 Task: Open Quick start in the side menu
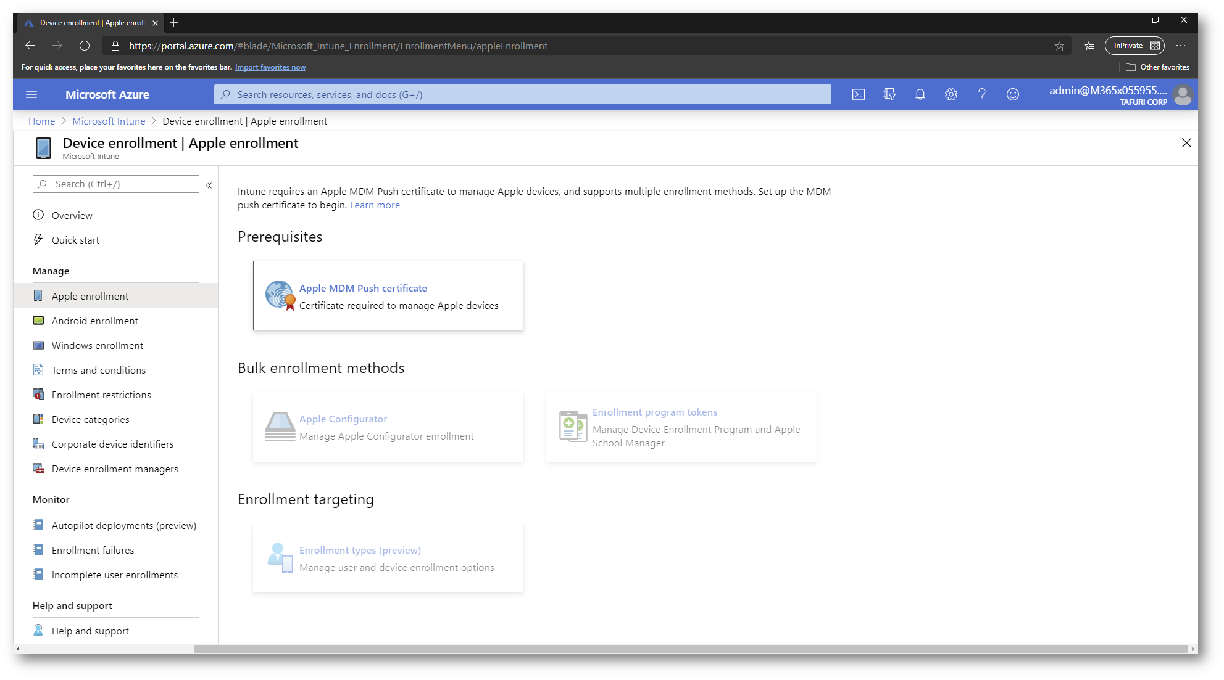point(75,240)
